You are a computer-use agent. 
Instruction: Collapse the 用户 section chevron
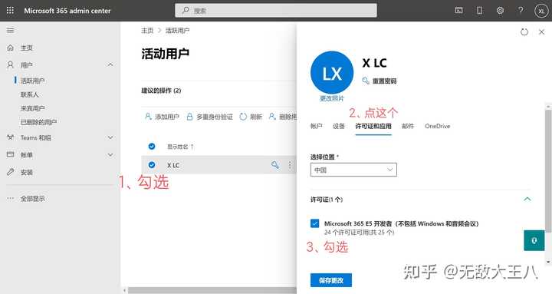click(110, 64)
